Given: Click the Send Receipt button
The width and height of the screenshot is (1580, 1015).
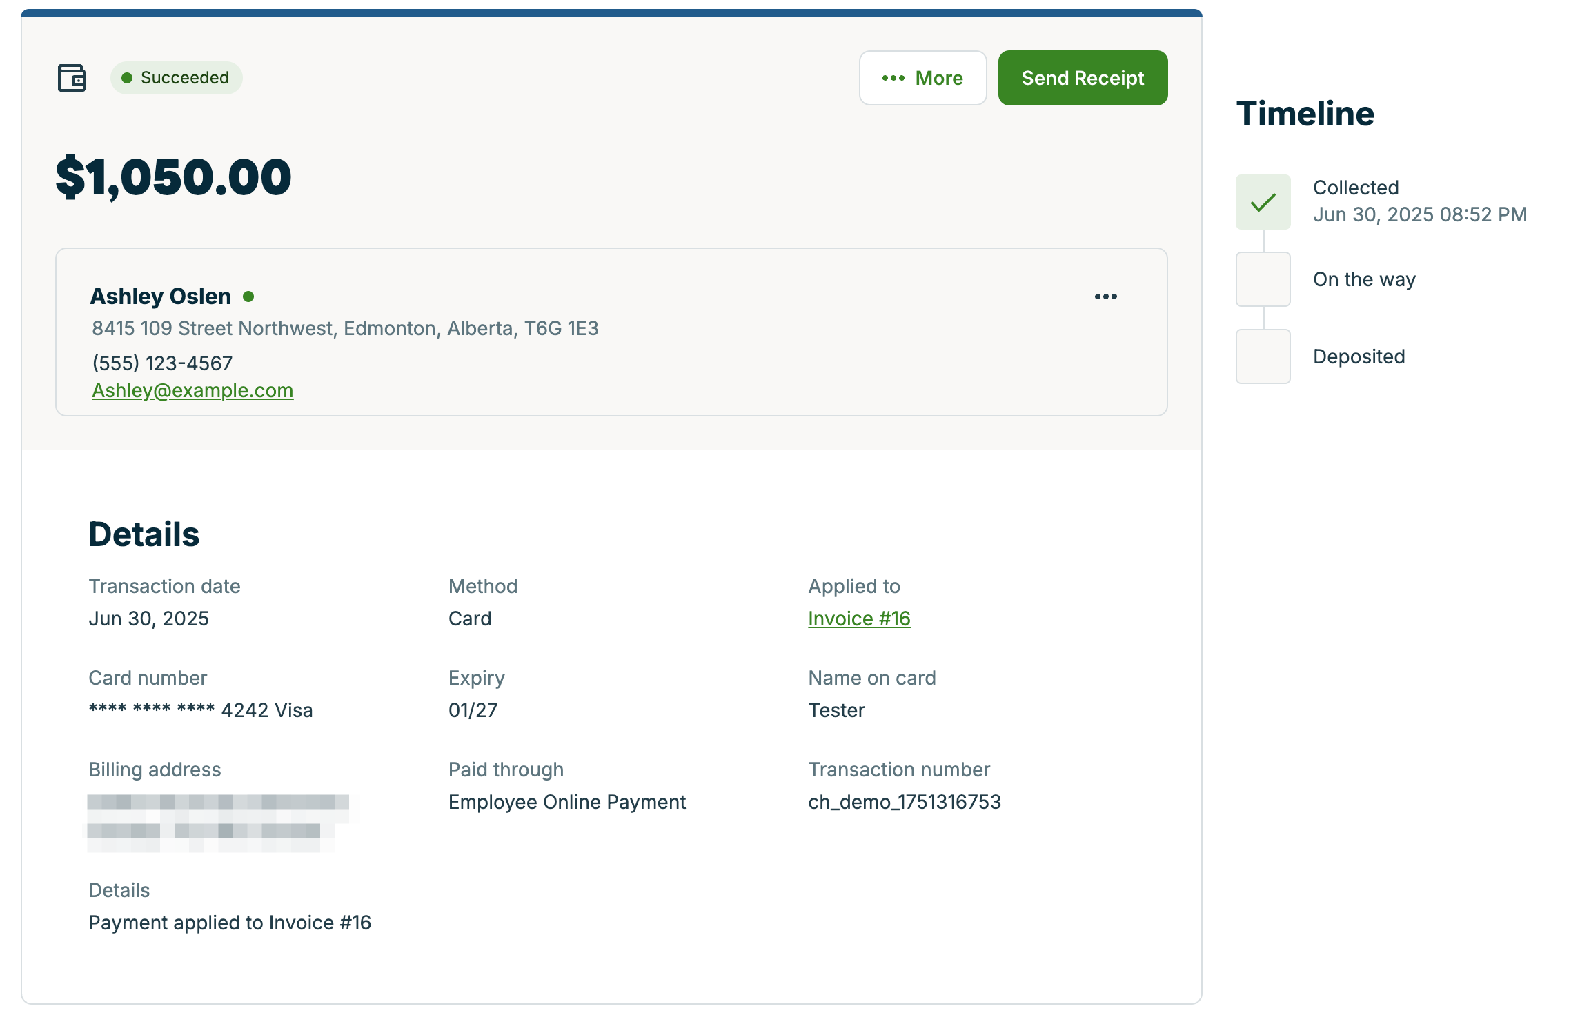Looking at the screenshot, I should (1082, 78).
